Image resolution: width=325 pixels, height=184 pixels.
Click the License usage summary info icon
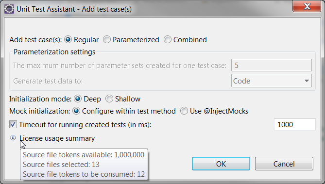pyautogui.click(x=13, y=137)
